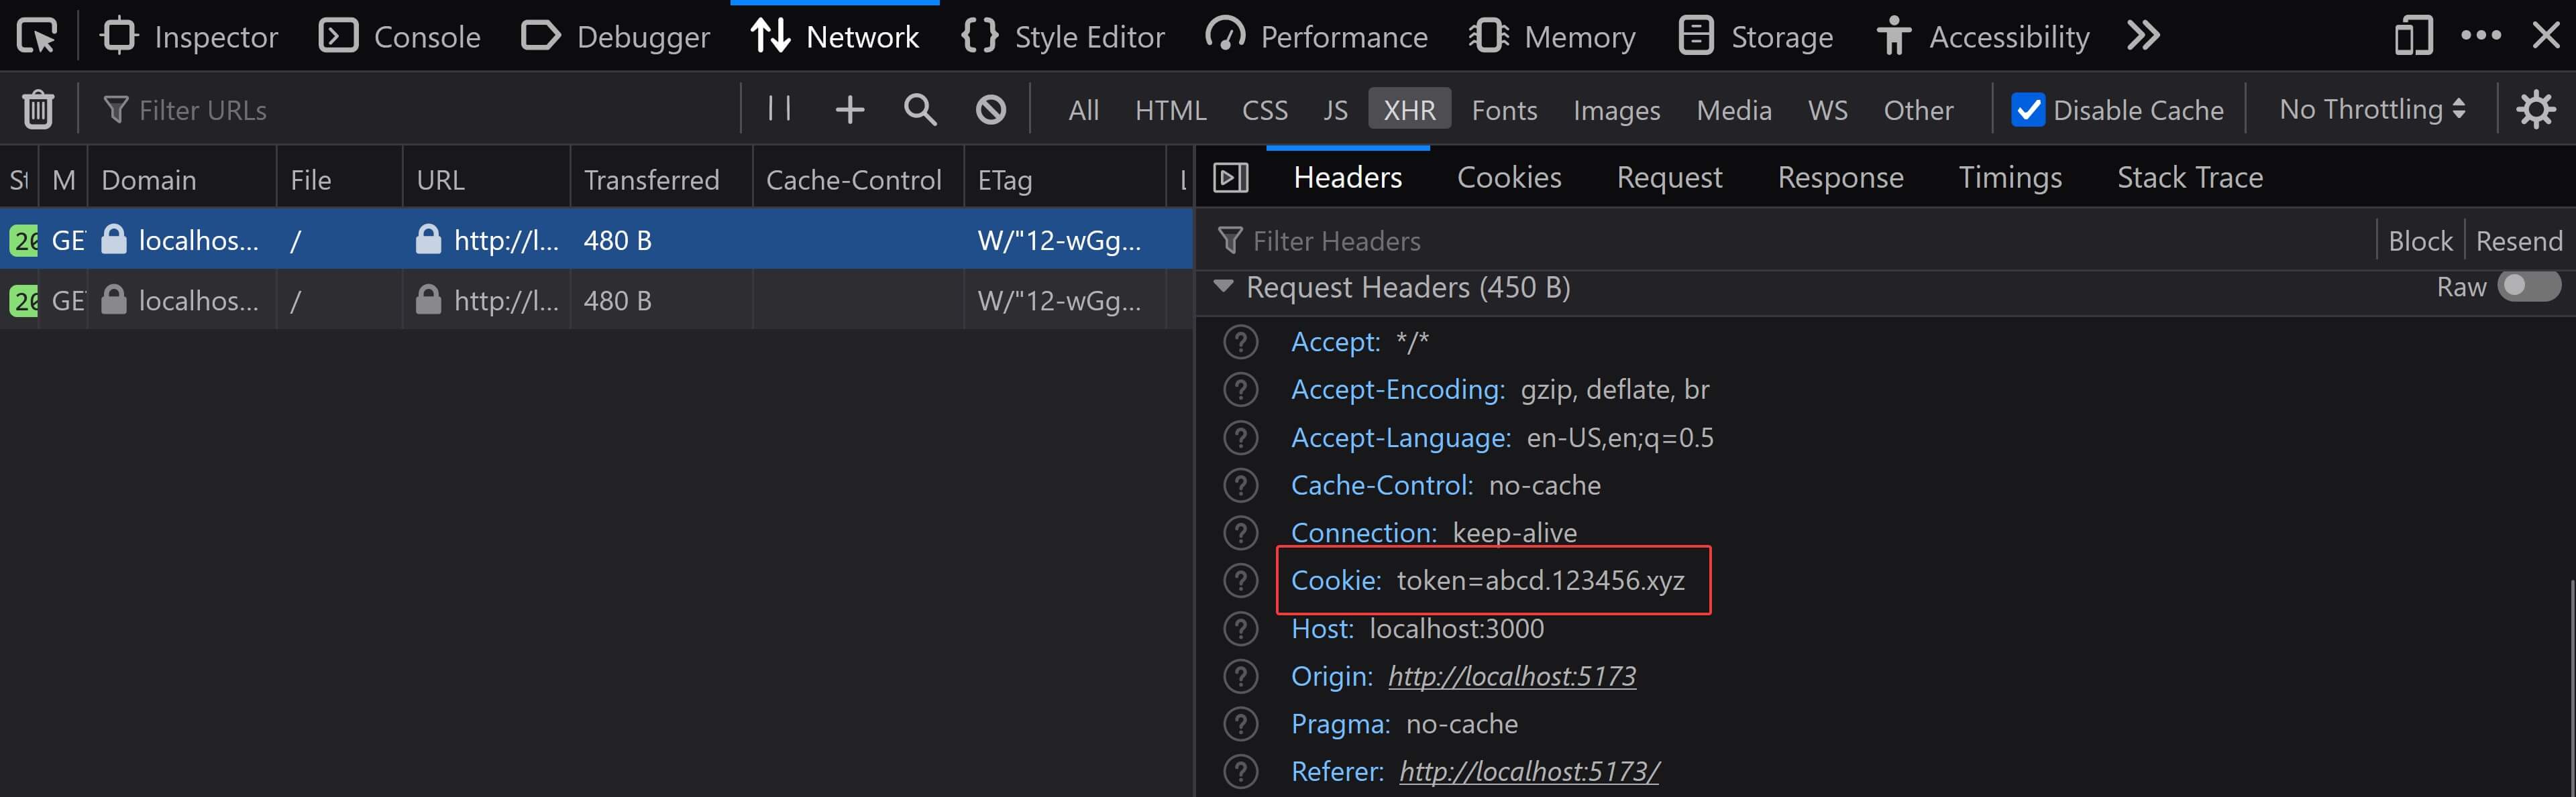Open help for the Accept-Encoding header
This screenshot has width=2576, height=797.
(1240, 389)
